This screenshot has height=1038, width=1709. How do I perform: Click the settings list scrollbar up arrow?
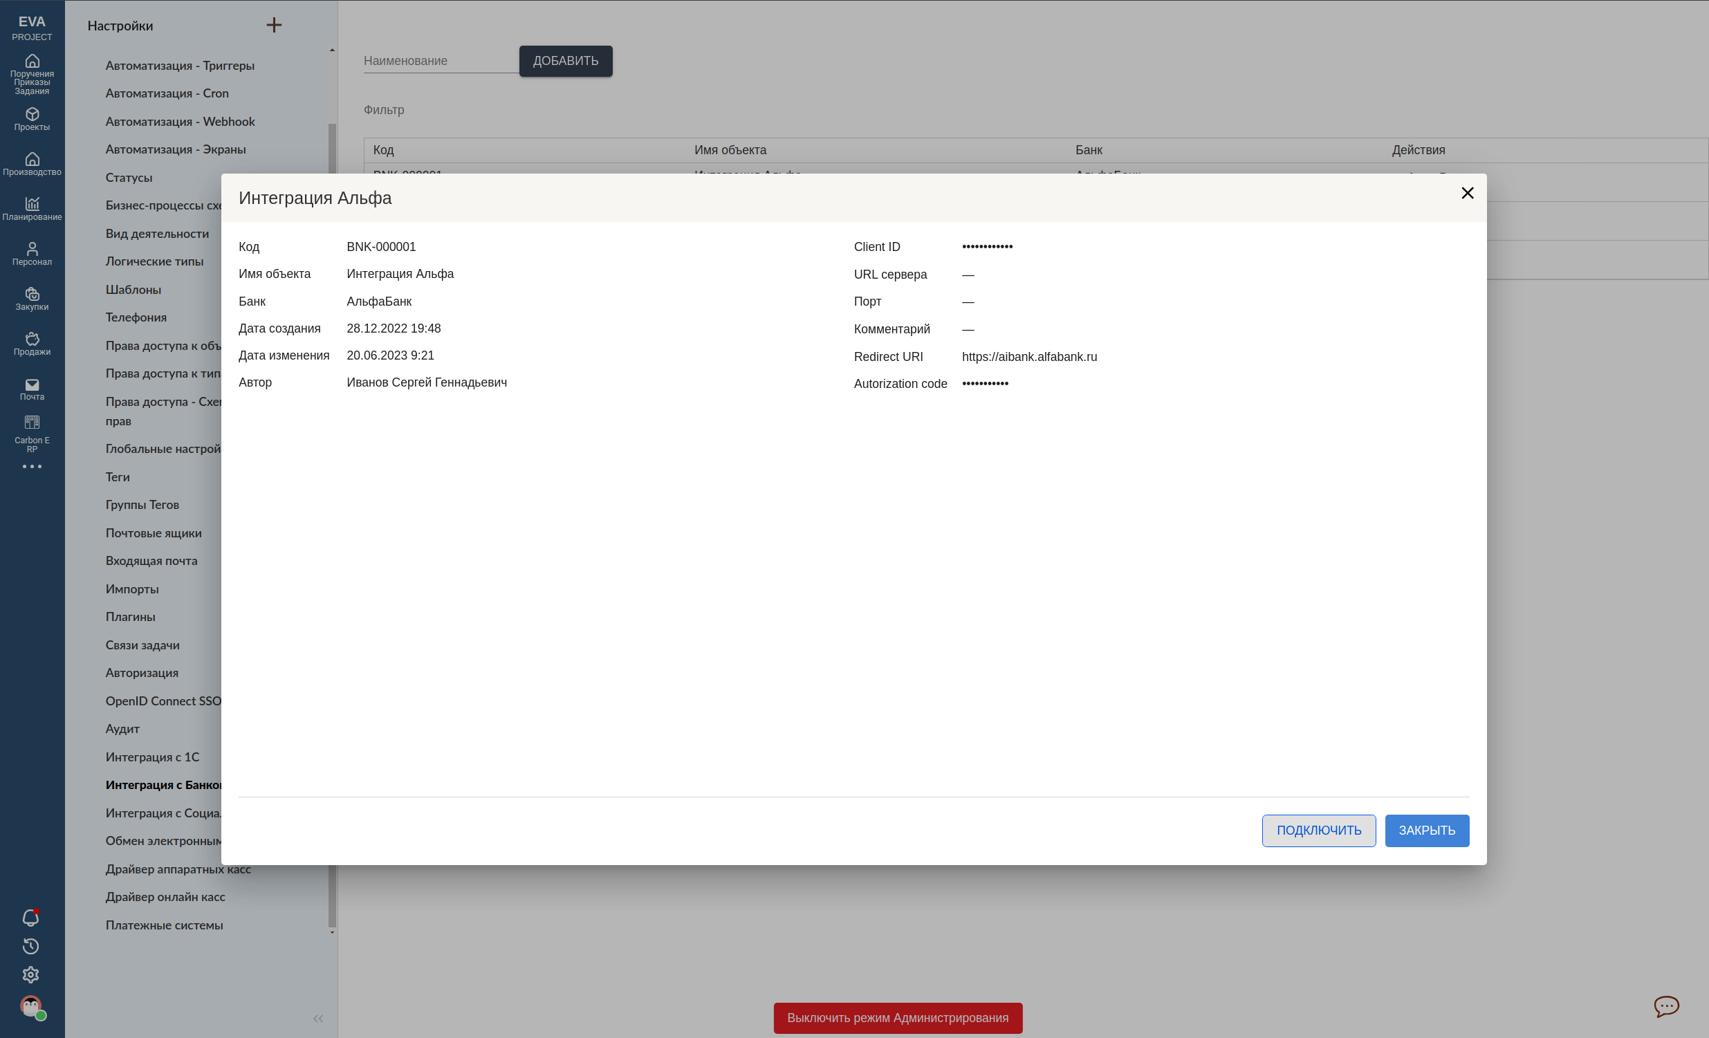(332, 50)
